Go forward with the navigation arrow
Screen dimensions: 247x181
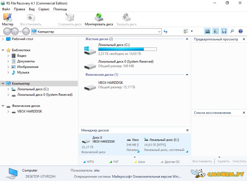click(x=15, y=31)
